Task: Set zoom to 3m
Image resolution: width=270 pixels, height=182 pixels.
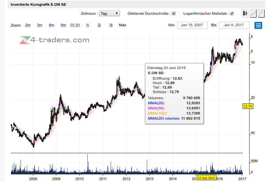Action: click(40, 25)
